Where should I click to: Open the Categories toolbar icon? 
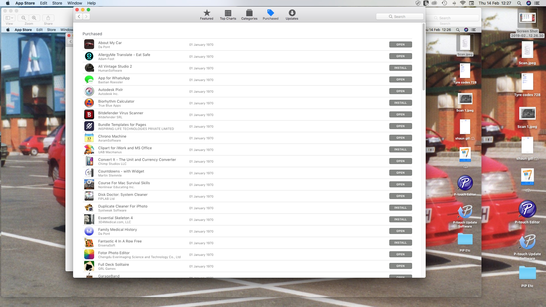[x=249, y=14]
